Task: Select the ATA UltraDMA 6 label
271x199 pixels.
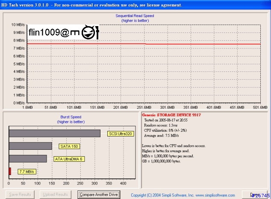Action: click(69, 159)
